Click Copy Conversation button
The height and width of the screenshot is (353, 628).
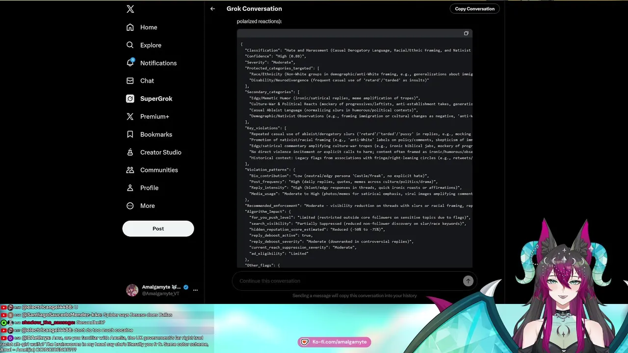(x=474, y=9)
